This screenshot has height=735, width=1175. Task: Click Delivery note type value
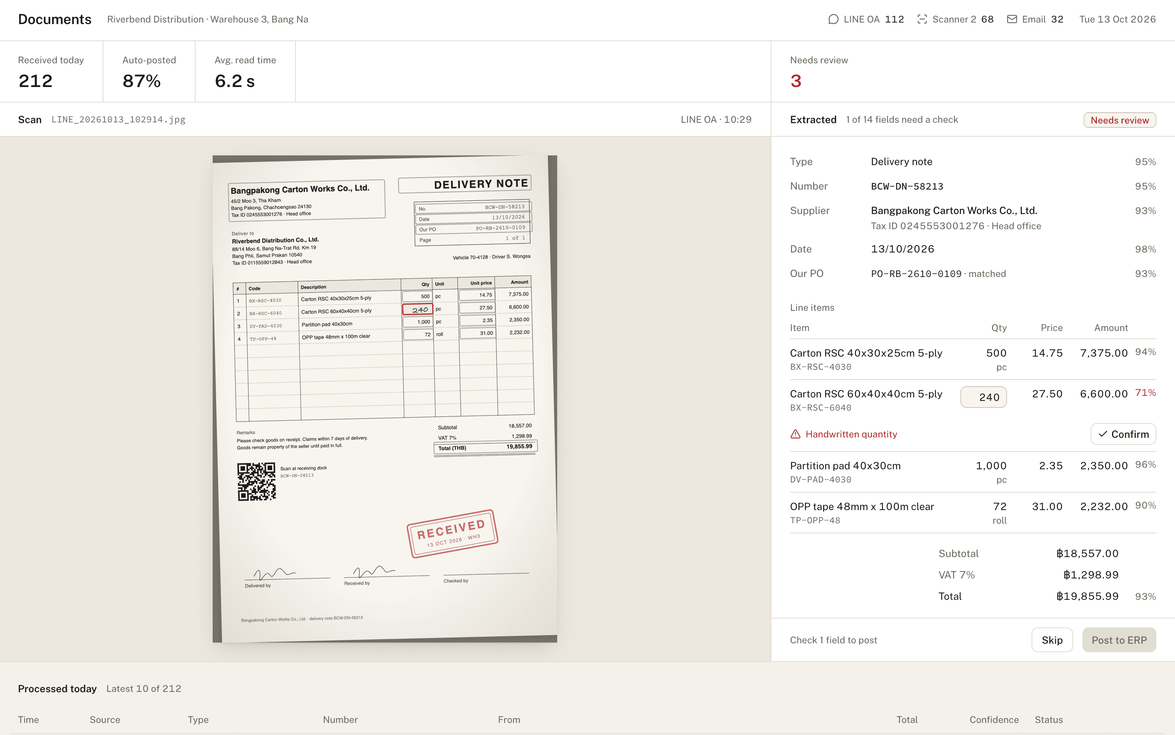click(902, 162)
